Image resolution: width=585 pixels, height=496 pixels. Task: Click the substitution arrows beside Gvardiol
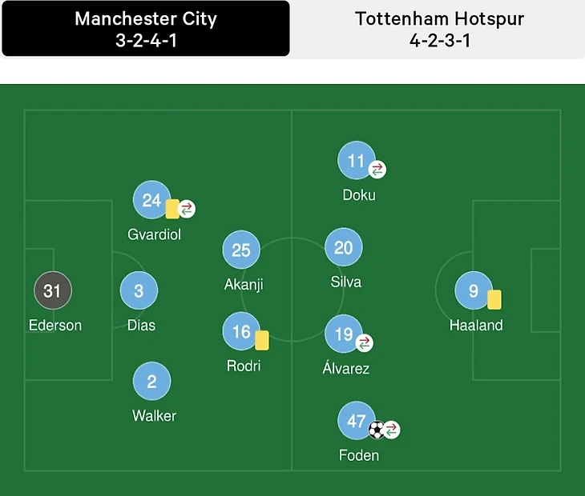187,209
